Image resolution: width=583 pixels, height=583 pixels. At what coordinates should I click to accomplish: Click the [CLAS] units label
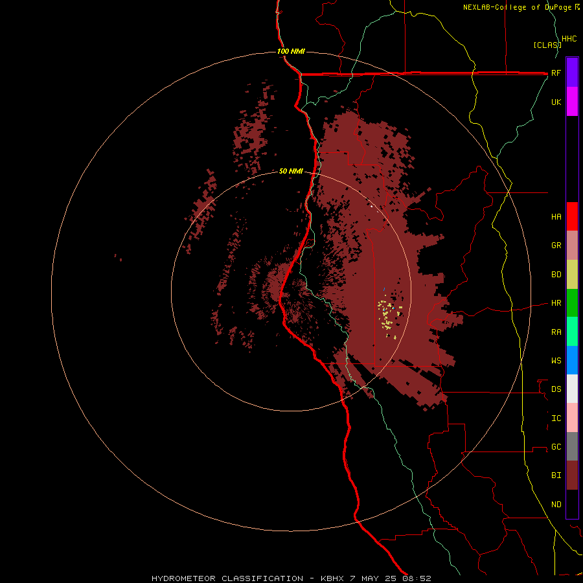pos(547,45)
